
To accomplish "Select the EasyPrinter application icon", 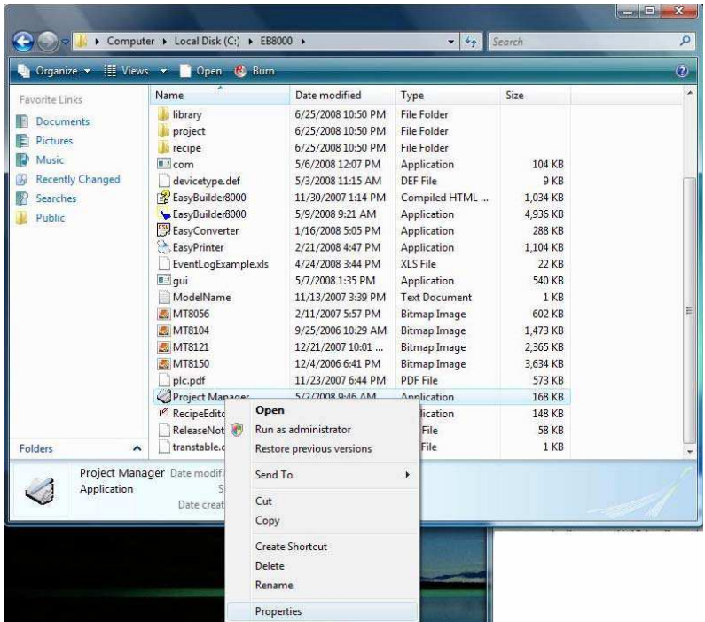I will pyautogui.click(x=164, y=247).
